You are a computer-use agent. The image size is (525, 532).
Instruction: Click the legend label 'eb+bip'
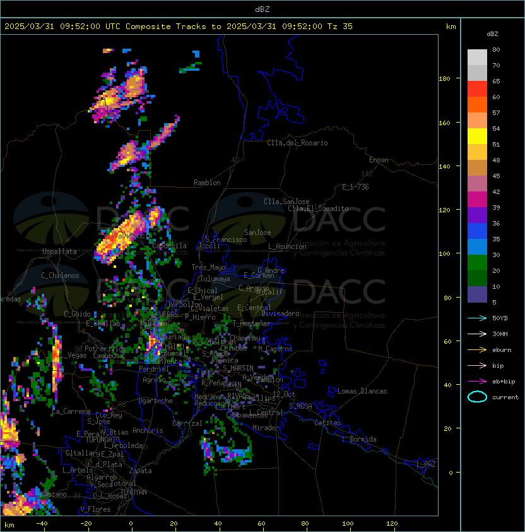pos(504,382)
